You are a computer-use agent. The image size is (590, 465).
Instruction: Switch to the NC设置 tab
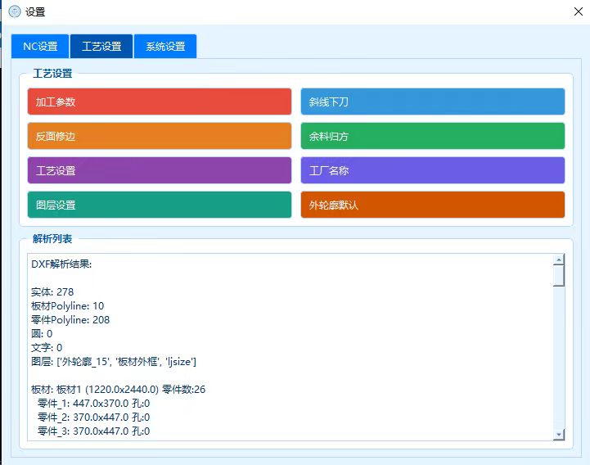(40, 47)
